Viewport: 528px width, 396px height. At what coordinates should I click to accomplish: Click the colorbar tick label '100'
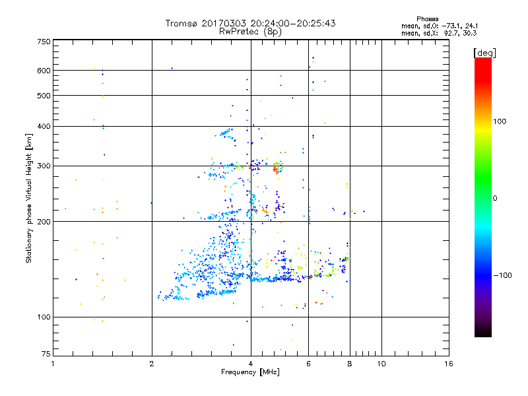pos(500,121)
